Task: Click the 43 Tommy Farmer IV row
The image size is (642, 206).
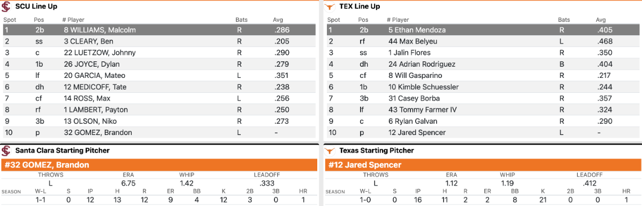Action: (x=482, y=110)
